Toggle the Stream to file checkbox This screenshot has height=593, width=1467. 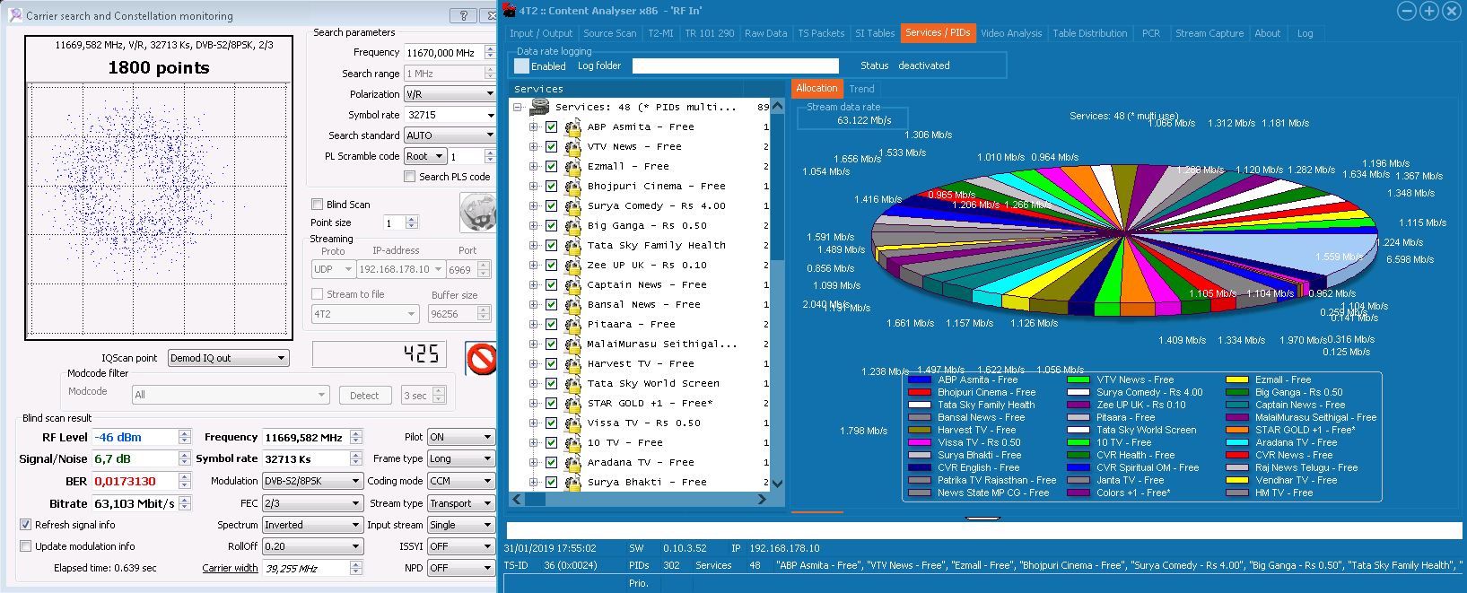click(317, 294)
